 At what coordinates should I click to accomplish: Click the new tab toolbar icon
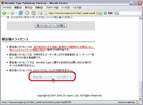pyautogui.click(x=40, y=13)
